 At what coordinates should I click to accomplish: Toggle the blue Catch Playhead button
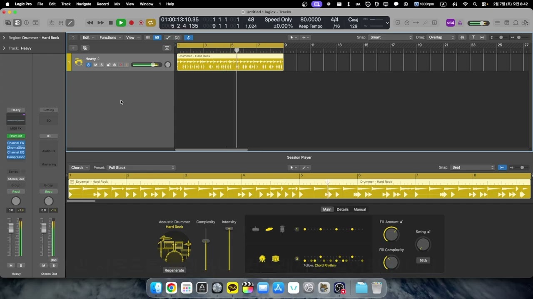(188, 37)
